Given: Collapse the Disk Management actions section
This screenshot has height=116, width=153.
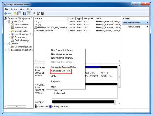Looking at the screenshot, I should (147, 23).
